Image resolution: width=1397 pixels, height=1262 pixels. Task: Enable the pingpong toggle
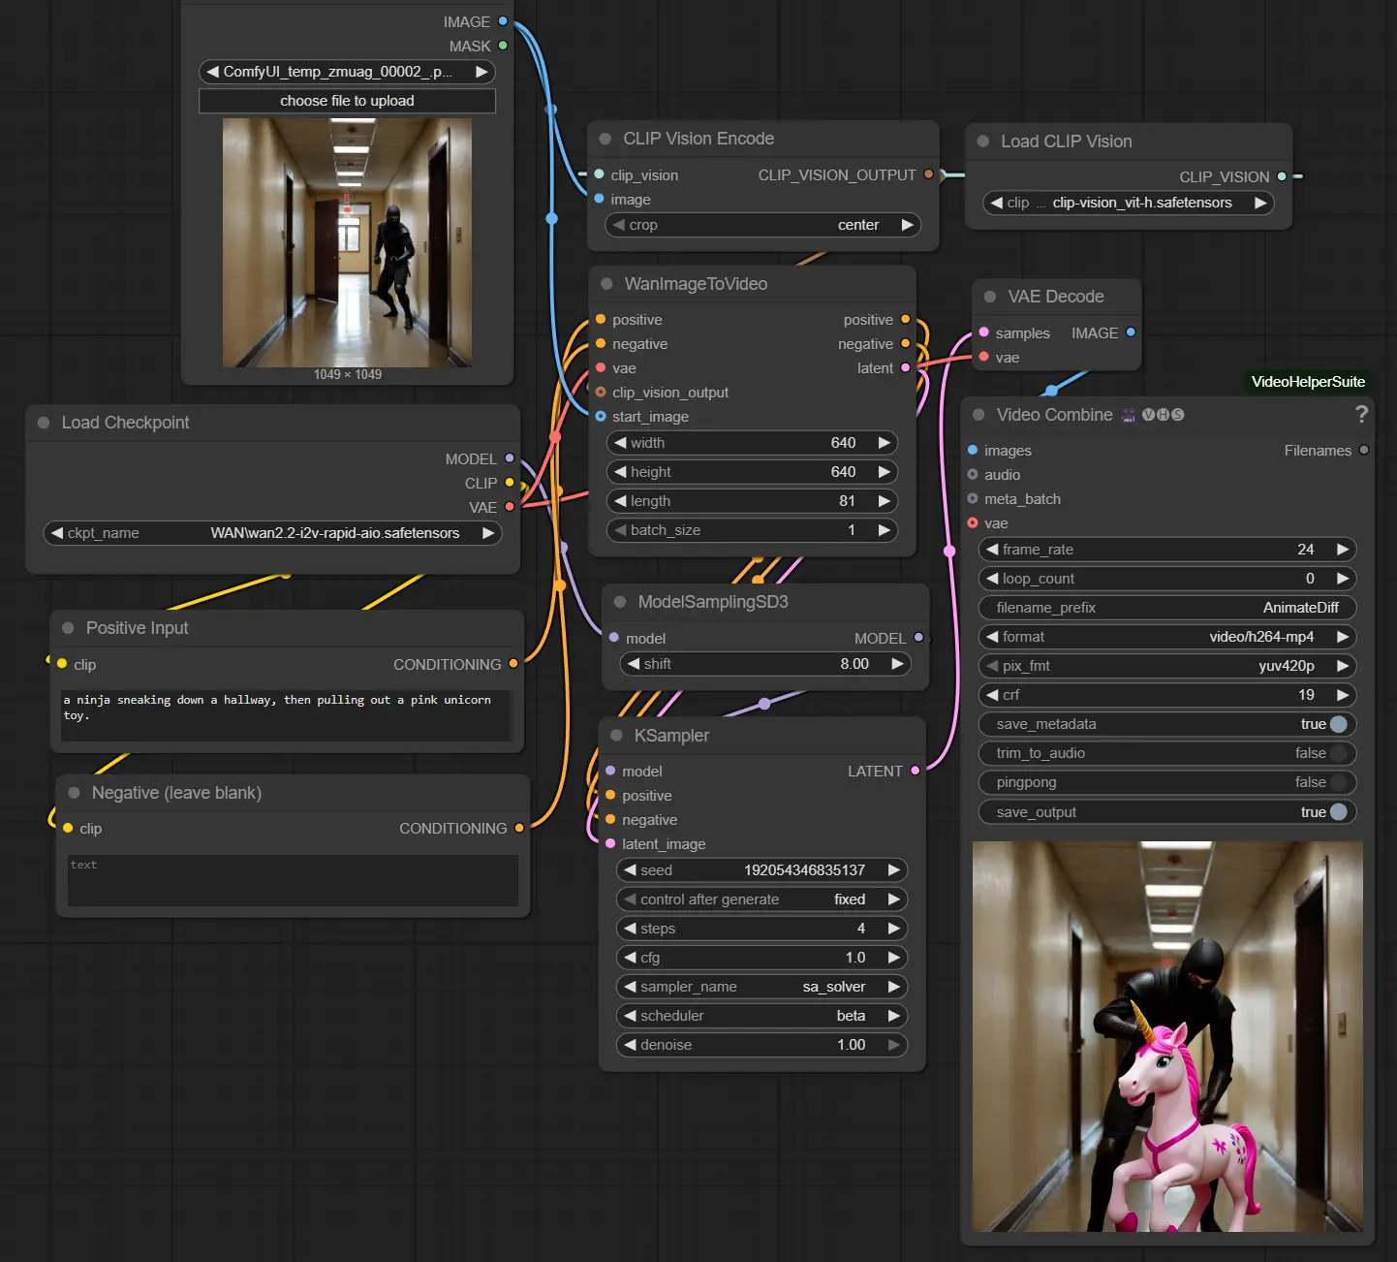pyautogui.click(x=1338, y=782)
